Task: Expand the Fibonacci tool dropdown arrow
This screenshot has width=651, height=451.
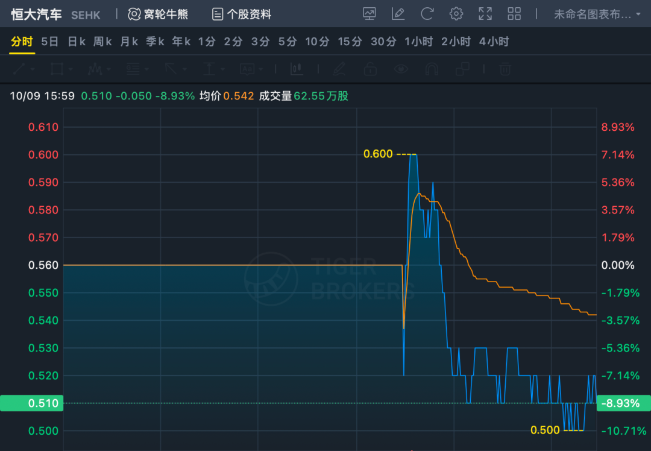Action: [x=146, y=69]
